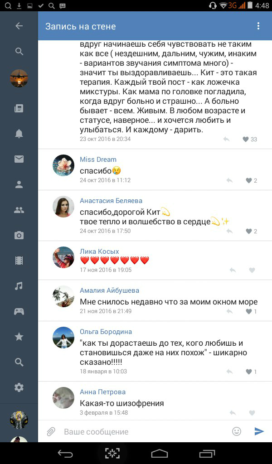Open Анастасия Беляева's profile name link
Screen dimensions: 272x464
coord(111,201)
